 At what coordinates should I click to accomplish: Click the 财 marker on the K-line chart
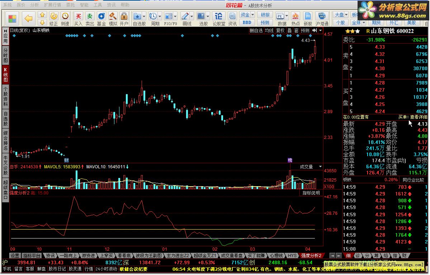pyautogui.click(x=66, y=160)
